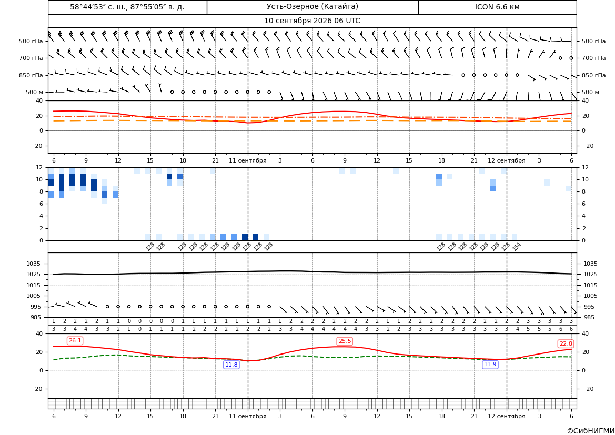Select the 154 rotated label below cloud chart
Image resolution: width=615 pixels, height=435 pixels.
517,246
